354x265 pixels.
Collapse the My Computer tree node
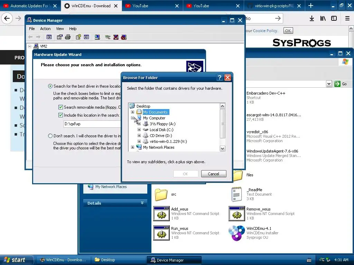point(132,118)
